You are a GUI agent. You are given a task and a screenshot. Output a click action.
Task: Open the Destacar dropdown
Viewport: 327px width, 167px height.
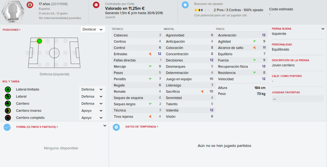click(x=93, y=29)
